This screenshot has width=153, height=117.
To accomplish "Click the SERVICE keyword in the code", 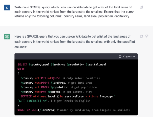I will [26, 96].
